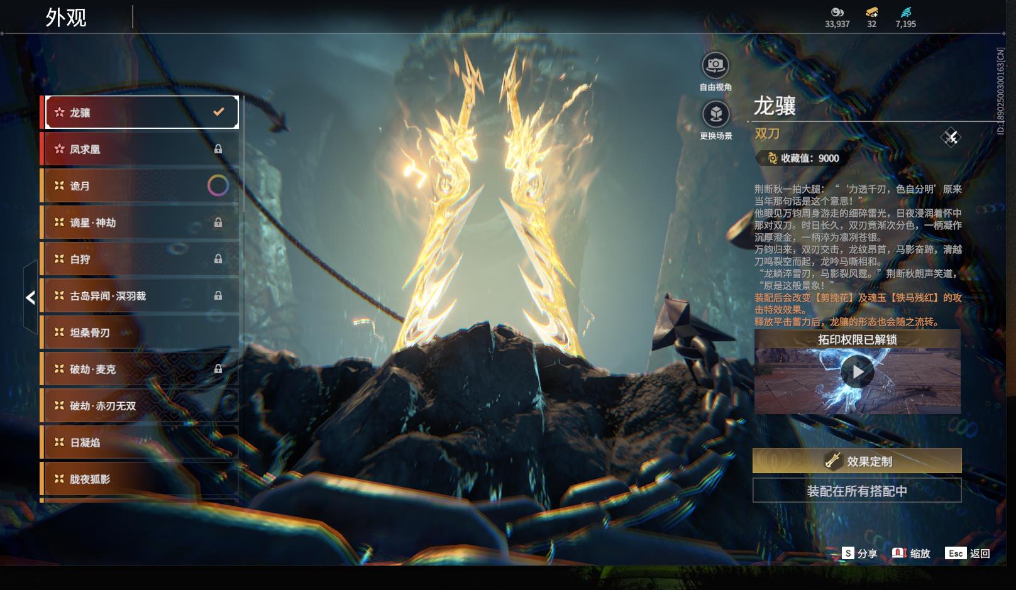Select the 凤求凰 skin entry
This screenshot has width=1016, height=590.
pyautogui.click(x=142, y=149)
